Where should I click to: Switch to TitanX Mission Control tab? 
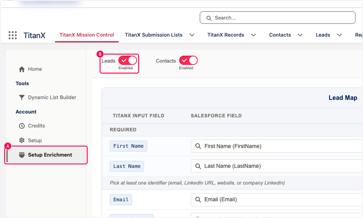pos(87,35)
